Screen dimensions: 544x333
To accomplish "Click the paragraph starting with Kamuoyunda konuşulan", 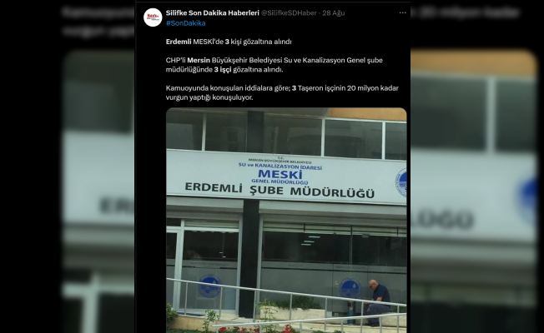I will pyautogui.click(x=282, y=92).
